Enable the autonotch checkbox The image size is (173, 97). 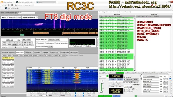click(45, 43)
